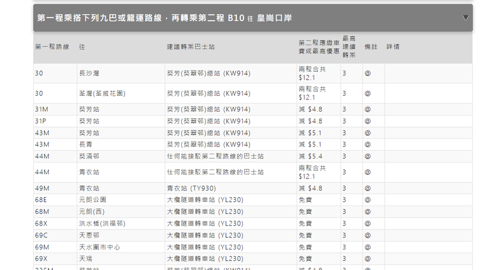Screen dimensions: 482x270
Task: Select destination 荃灣(荃威花園) cell
Action: [102, 93]
